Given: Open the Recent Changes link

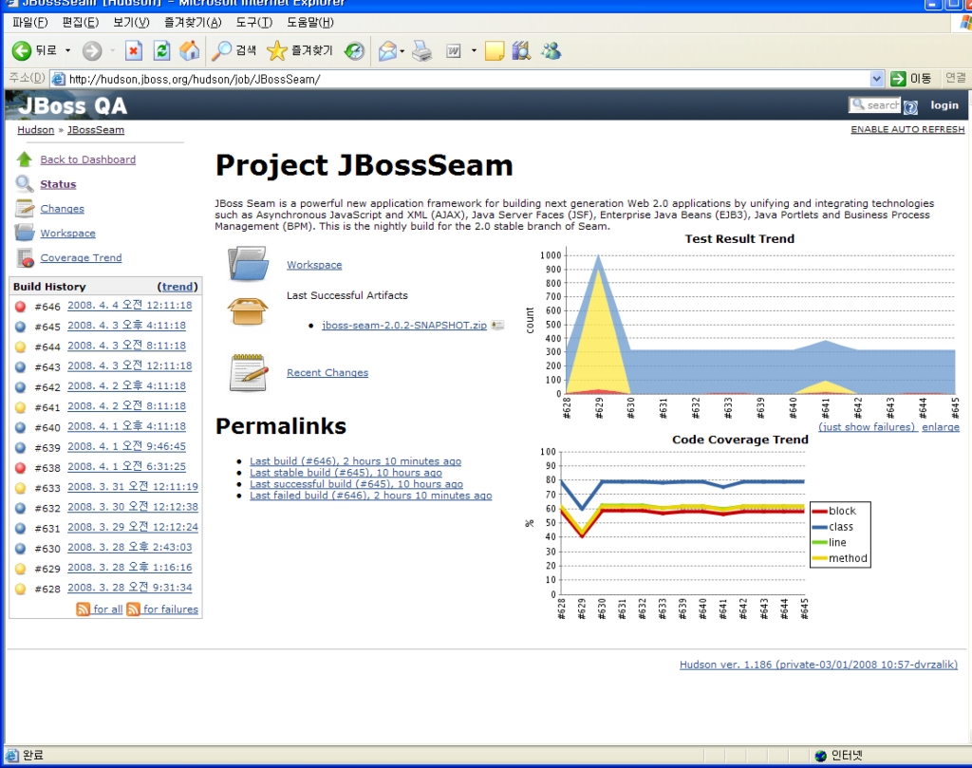Looking at the screenshot, I should click(327, 372).
